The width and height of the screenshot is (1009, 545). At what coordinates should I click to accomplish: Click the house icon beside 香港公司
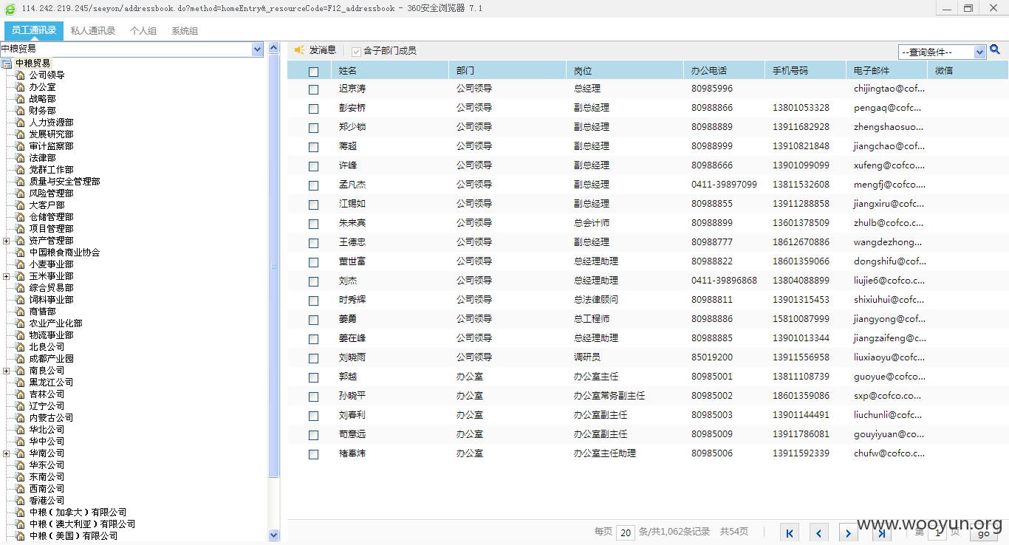(20, 501)
